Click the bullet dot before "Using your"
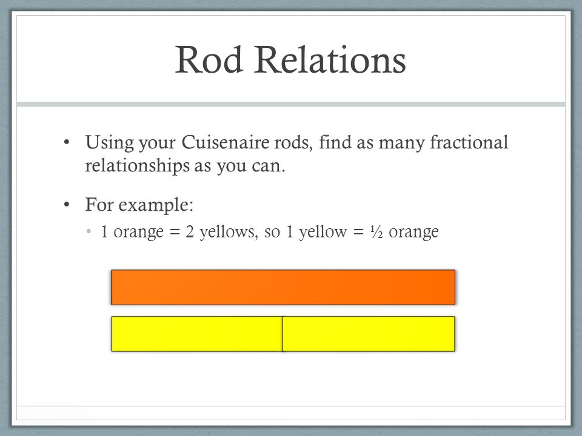This screenshot has width=582, height=436. pyautogui.click(x=67, y=143)
